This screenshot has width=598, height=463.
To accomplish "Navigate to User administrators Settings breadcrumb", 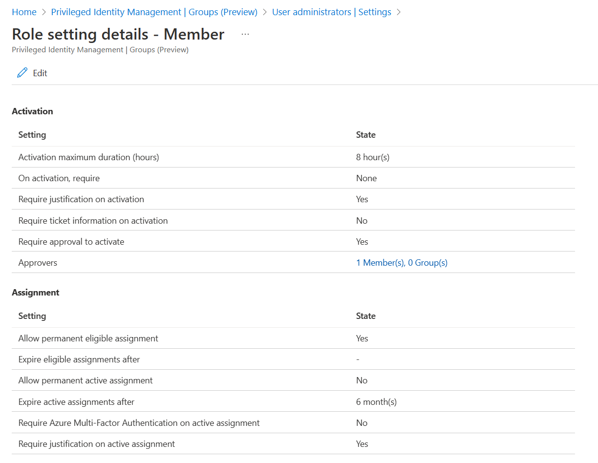I will click(331, 12).
